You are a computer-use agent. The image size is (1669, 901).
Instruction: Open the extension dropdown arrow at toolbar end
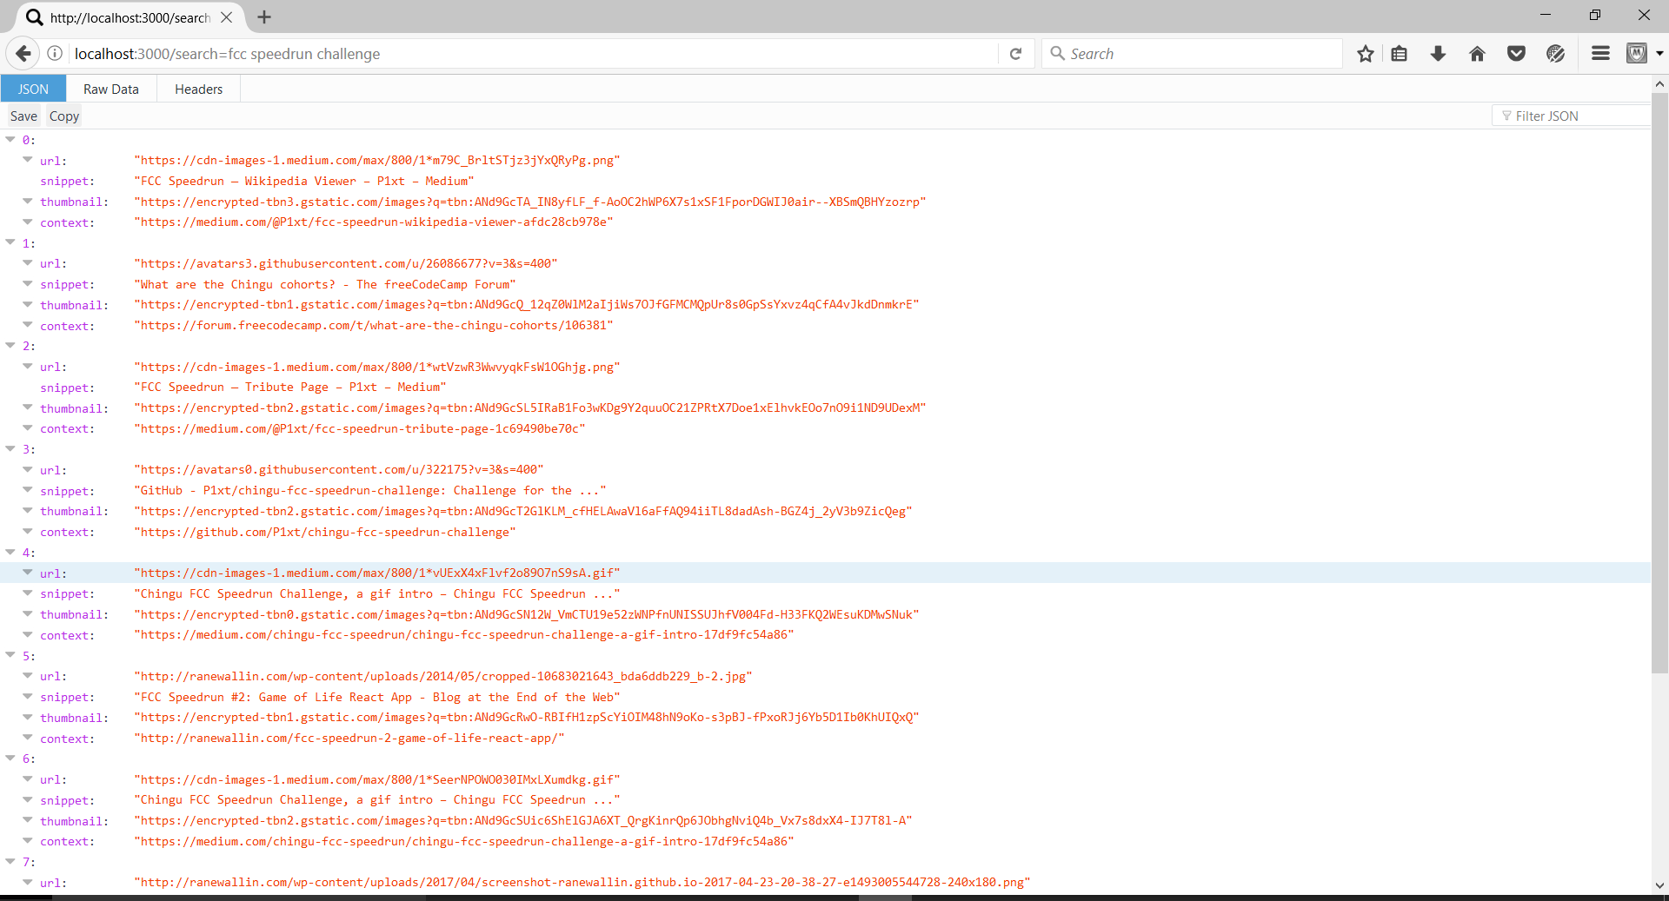pyautogui.click(x=1659, y=54)
